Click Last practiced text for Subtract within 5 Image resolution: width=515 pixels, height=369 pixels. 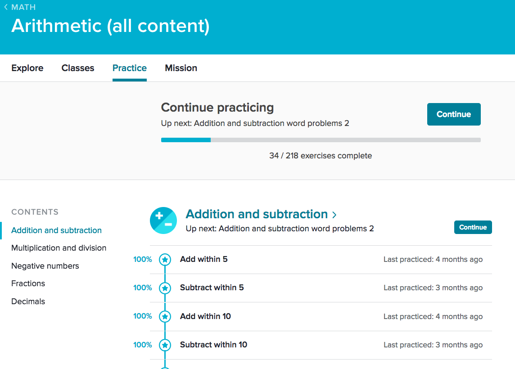pos(433,288)
